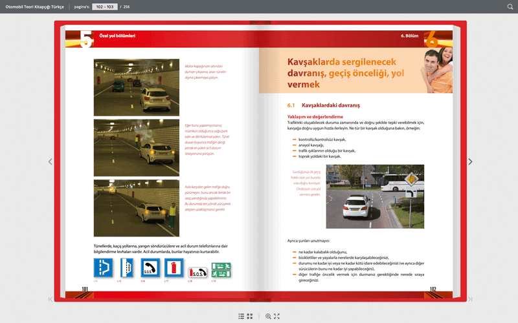This screenshot has height=323, width=518.
Task: Open the table of contents list
Action: (242, 316)
